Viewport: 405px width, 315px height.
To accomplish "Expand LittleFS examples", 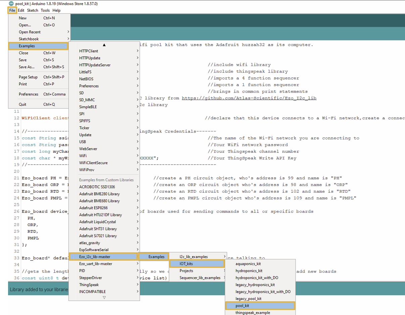I will pyautogui.click(x=104, y=72).
